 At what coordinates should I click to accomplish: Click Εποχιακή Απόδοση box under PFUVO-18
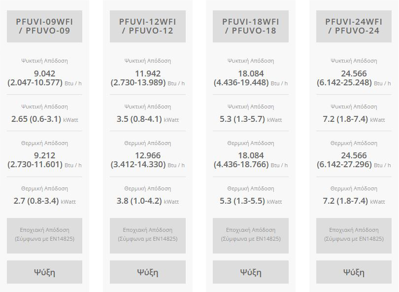click(250, 235)
